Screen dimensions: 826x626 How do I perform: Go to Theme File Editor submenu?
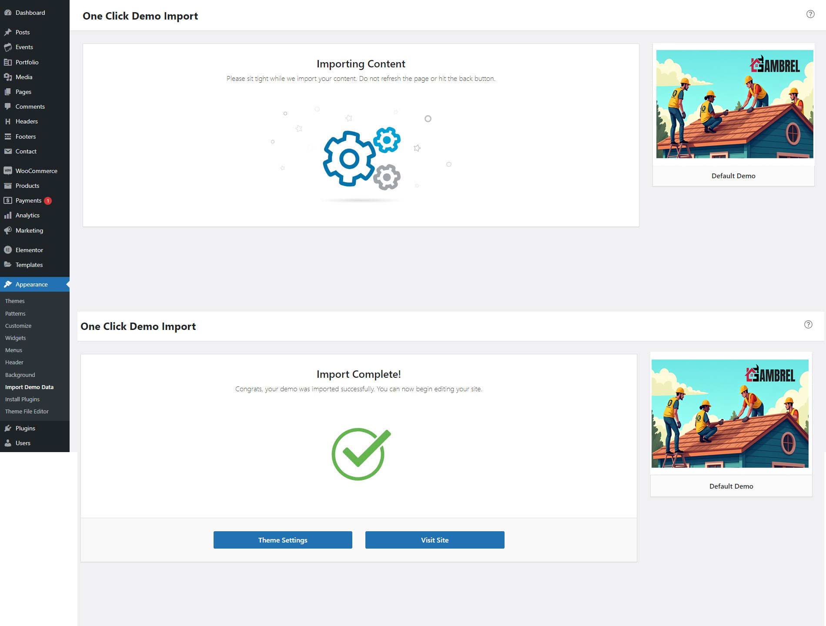(x=27, y=411)
